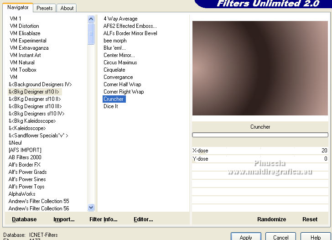The width and height of the screenshot is (332, 240).
Task: Adjust the X-dose slider
Action: [260, 151]
